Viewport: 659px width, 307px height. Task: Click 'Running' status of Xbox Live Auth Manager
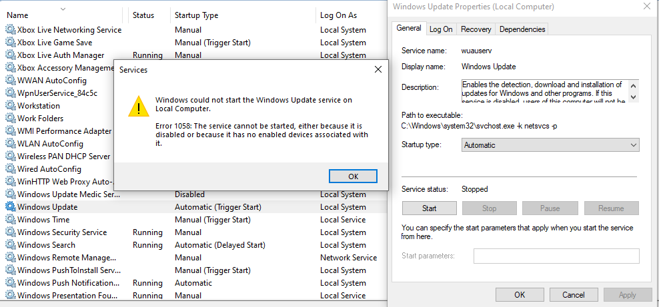click(147, 55)
